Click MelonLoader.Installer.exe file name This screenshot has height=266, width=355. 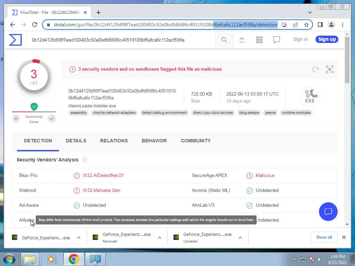point(92,106)
